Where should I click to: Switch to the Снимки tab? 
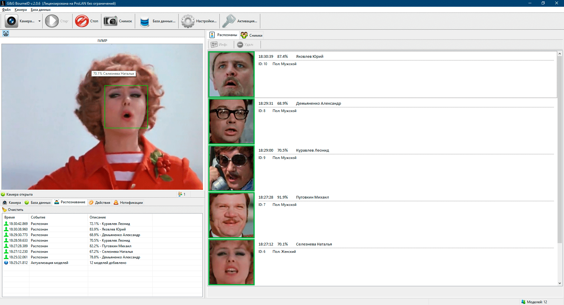[x=252, y=35]
